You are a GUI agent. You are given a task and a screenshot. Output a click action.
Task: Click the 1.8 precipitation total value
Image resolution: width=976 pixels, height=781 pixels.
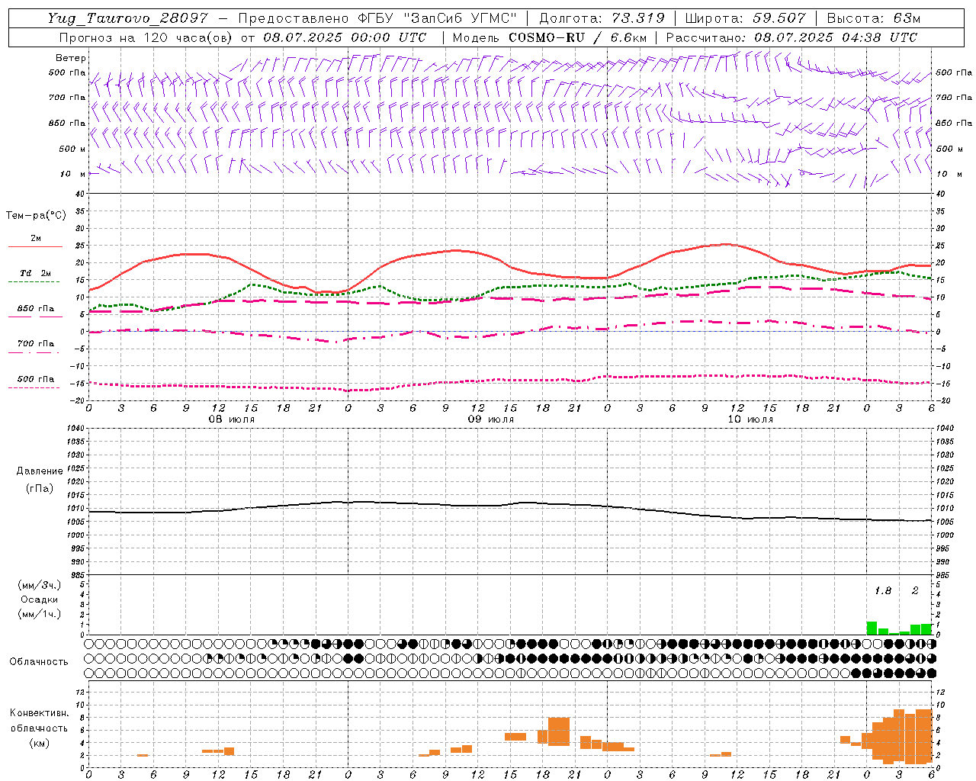pyautogui.click(x=883, y=591)
